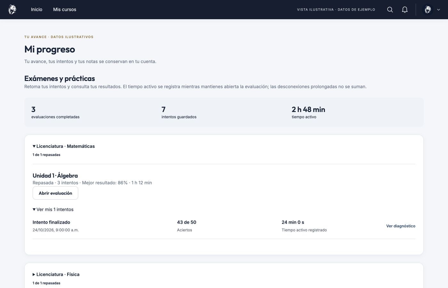The height and width of the screenshot is (288, 448).
Task: Open Mis cursos in navigation
Action: (x=65, y=10)
